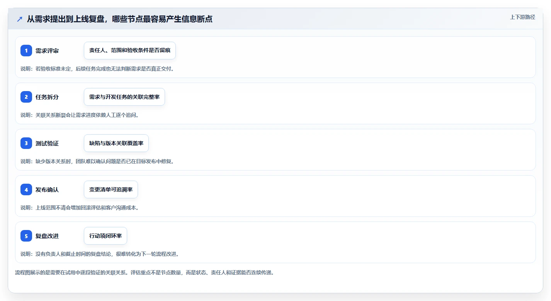Click the note starting 说明：没有负责人和截止时间
The image size is (551, 301).
(x=99, y=254)
